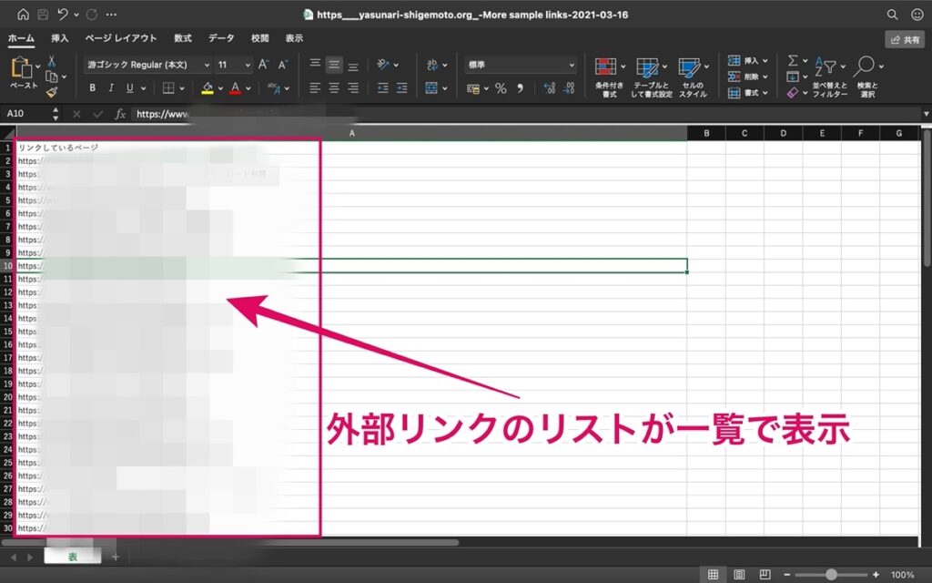This screenshot has width=932, height=583.
Task: Open Cell Styles (セルのスタイル)
Action: click(693, 77)
